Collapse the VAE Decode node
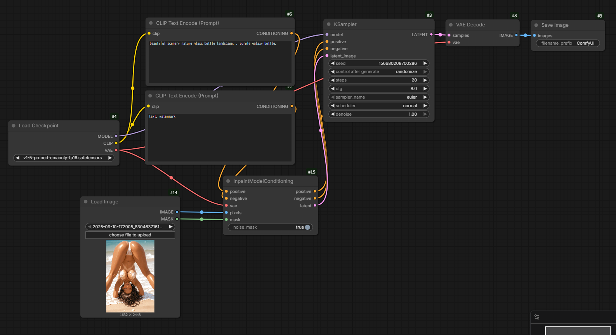The image size is (616, 335). pos(451,25)
